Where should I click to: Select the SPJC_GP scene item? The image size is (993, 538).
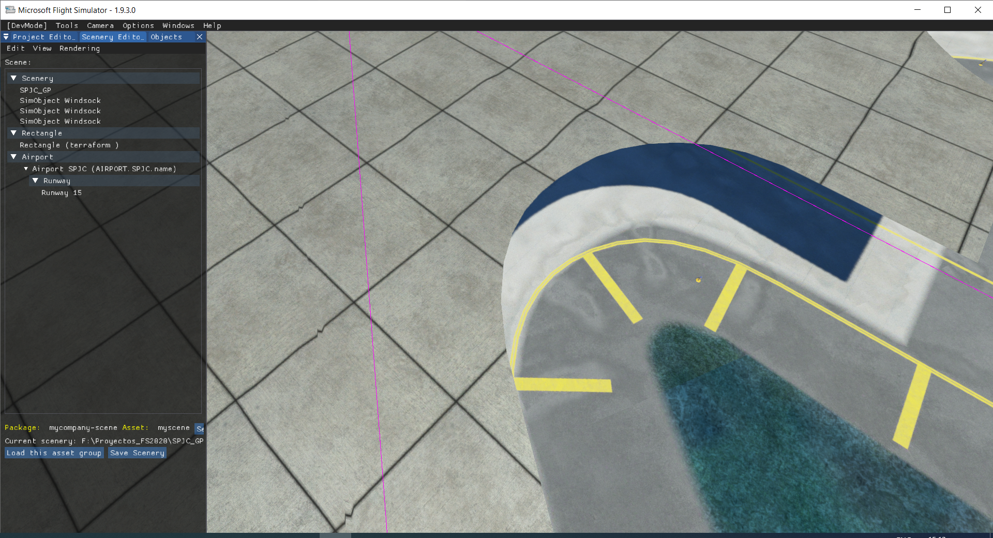coord(35,89)
